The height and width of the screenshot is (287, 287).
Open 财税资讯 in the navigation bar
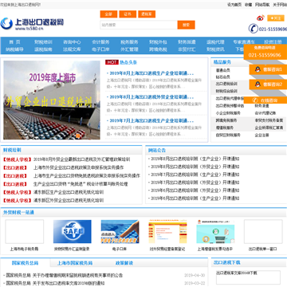coord(215,49)
